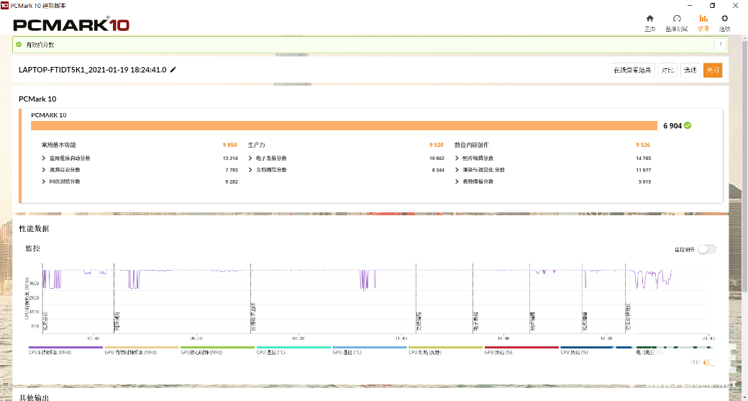Expand 渲染与视觉化分数 row
The width and height of the screenshot is (748, 401).
point(457,170)
